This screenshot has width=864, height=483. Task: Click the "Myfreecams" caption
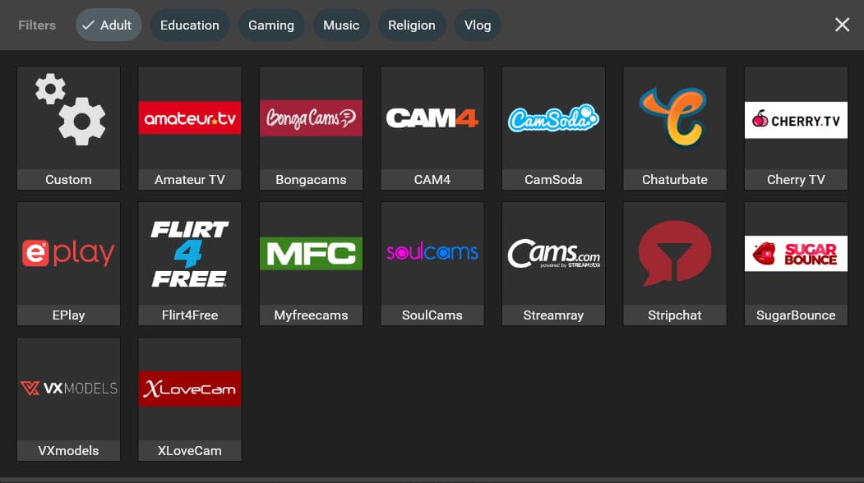(311, 315)
